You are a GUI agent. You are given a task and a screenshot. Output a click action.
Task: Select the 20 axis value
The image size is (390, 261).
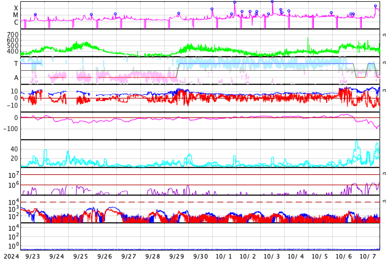tap(14, 158)
